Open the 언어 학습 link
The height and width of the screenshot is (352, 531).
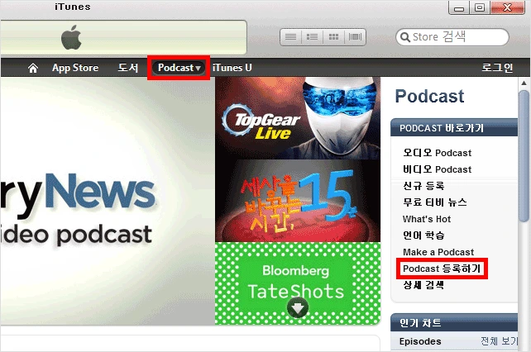(423, 235)
